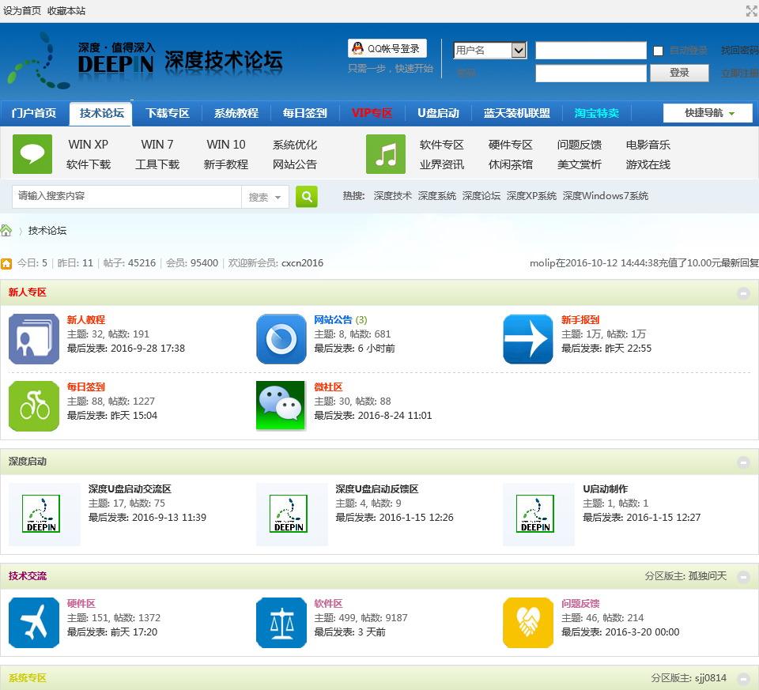This screenshot has width=759, height=690.
Task: Open the 新手报到 arrow icon
Action: point(528,339)
